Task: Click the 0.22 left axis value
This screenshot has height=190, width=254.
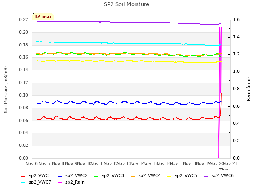Action: tap(24, 20)
